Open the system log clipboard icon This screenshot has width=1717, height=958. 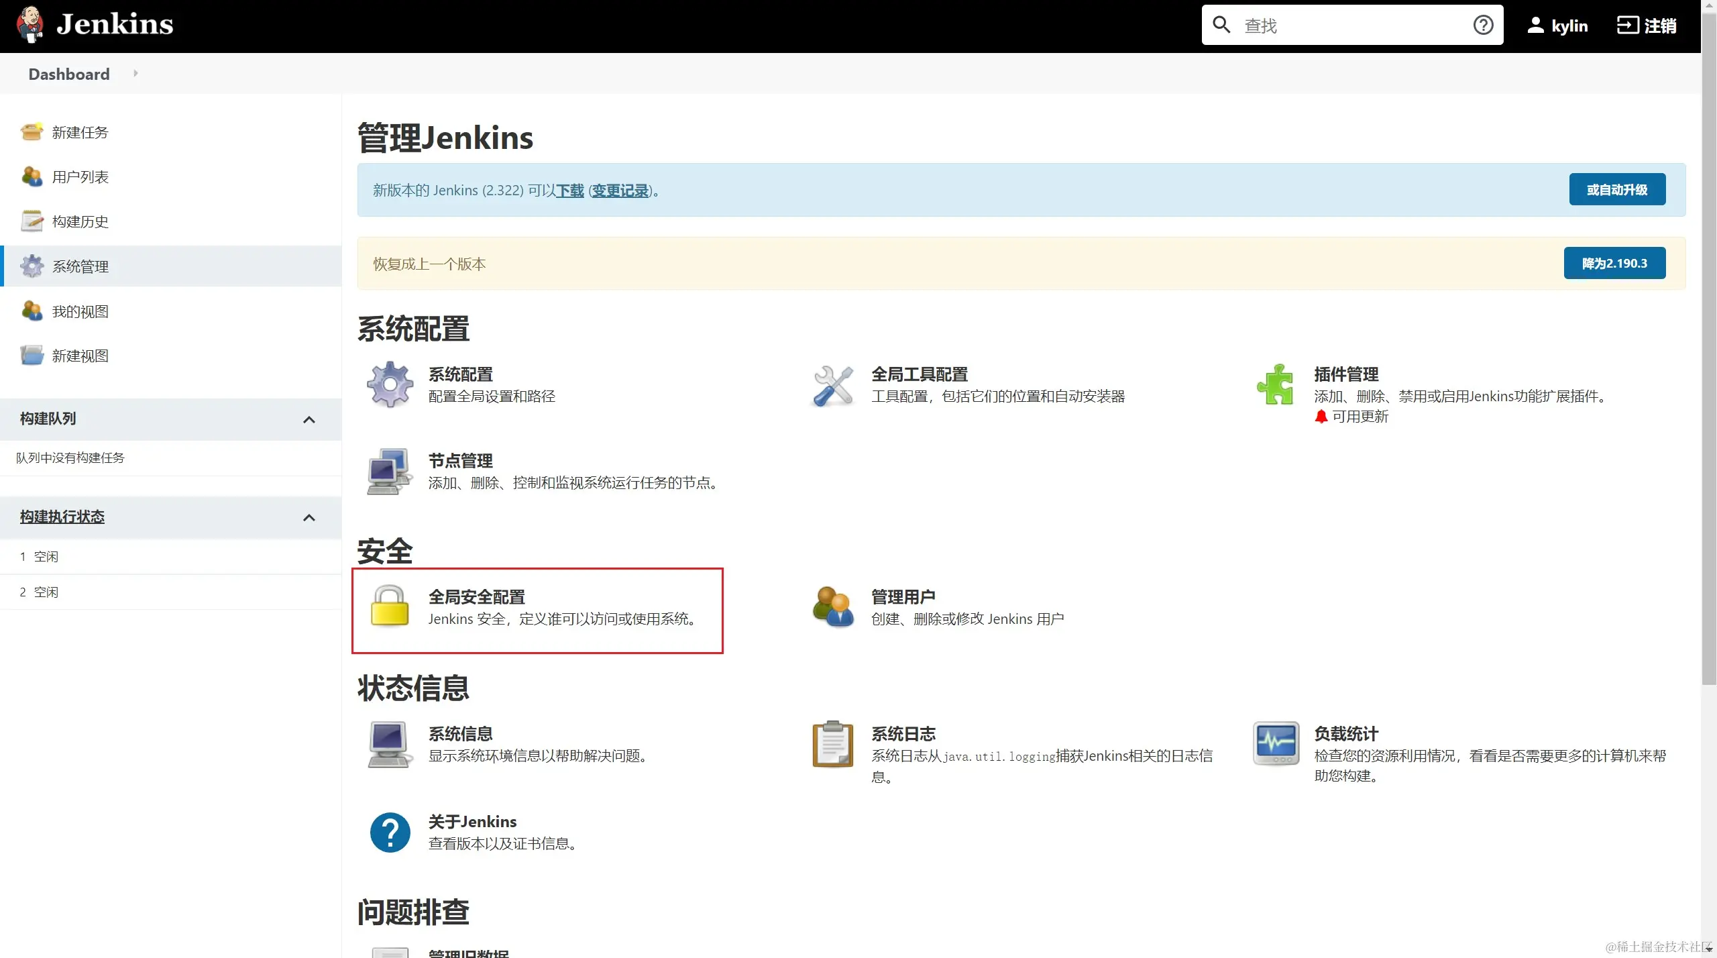click(832, 744)
